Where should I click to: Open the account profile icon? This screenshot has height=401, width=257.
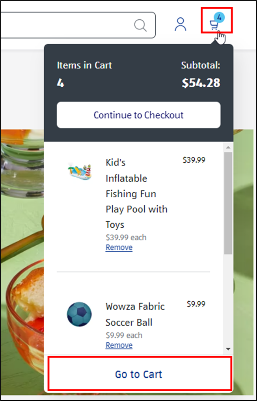[x=180, y=24]
